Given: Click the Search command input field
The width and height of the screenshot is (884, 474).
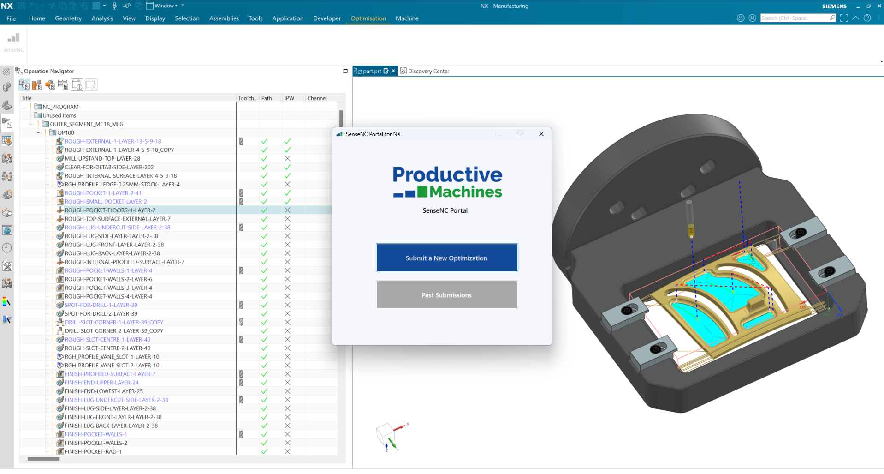Looking at the screenshot, I should click(x=794, y=18).
